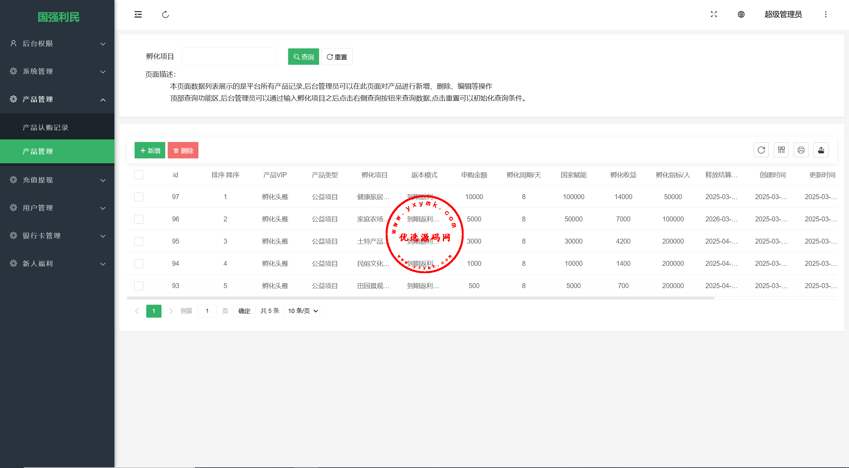Open the 产品认购记录 submenu item
Screen dimensions: 849x468
coord(57,127)
